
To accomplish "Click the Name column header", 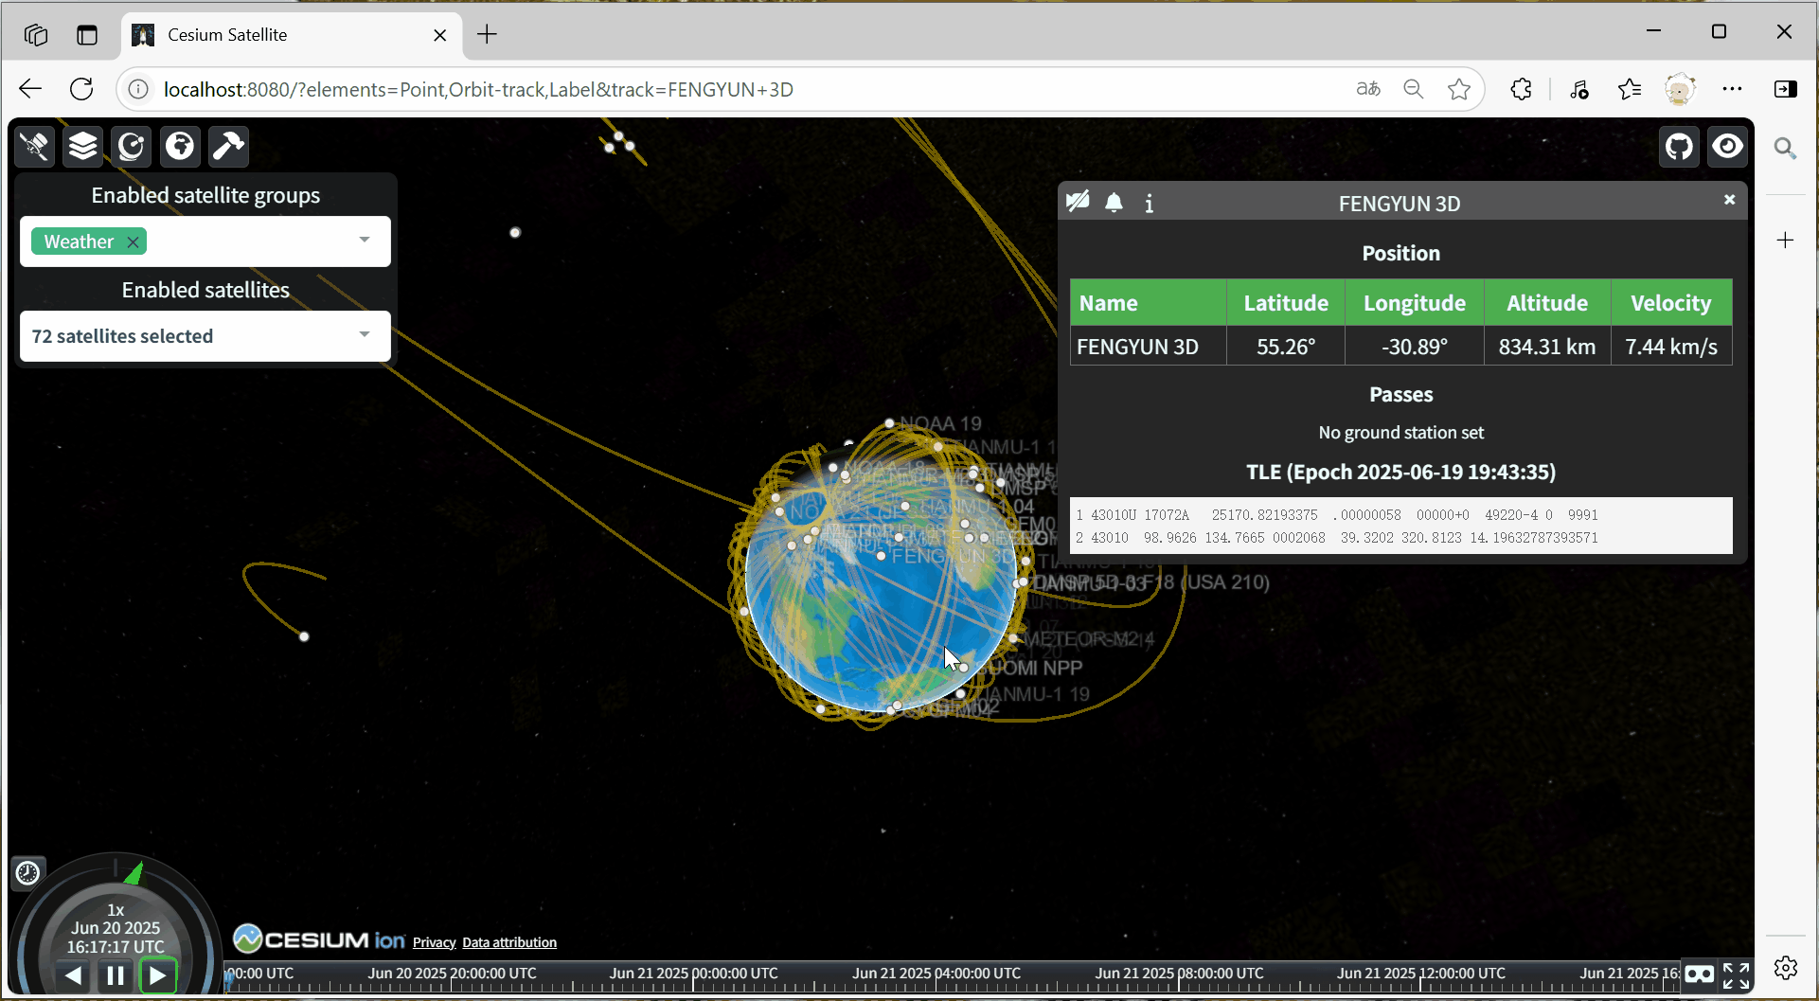I will point(1149,303).
